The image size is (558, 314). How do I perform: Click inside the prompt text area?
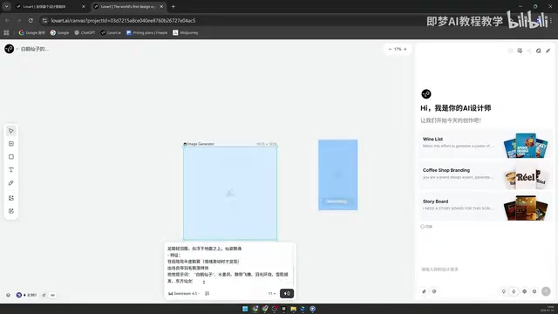tap(228, 265)
